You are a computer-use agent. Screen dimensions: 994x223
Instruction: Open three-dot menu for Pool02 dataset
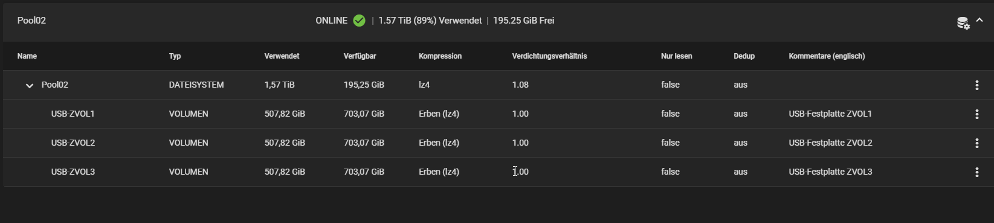[976, 85]
